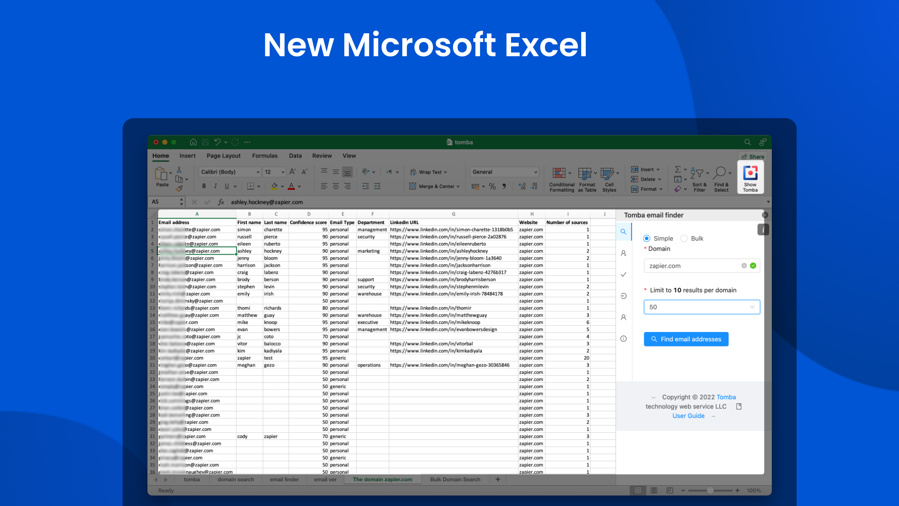Toggle Italic formatting
Image resolution: width=899 pixels, height=506 pixels.
[215, 186]
